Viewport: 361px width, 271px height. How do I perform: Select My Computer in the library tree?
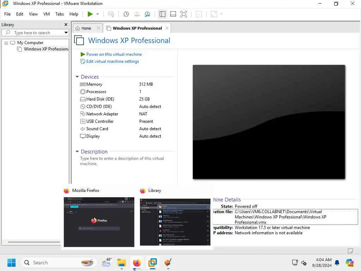[30, 43]
